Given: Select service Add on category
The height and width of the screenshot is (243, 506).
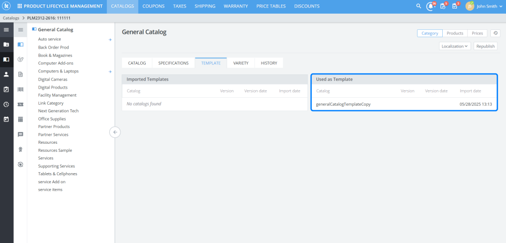Looking at the screenshot, I should 52,182.
